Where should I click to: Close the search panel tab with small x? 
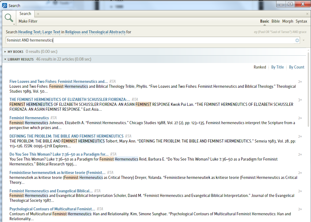click(307, 14)
